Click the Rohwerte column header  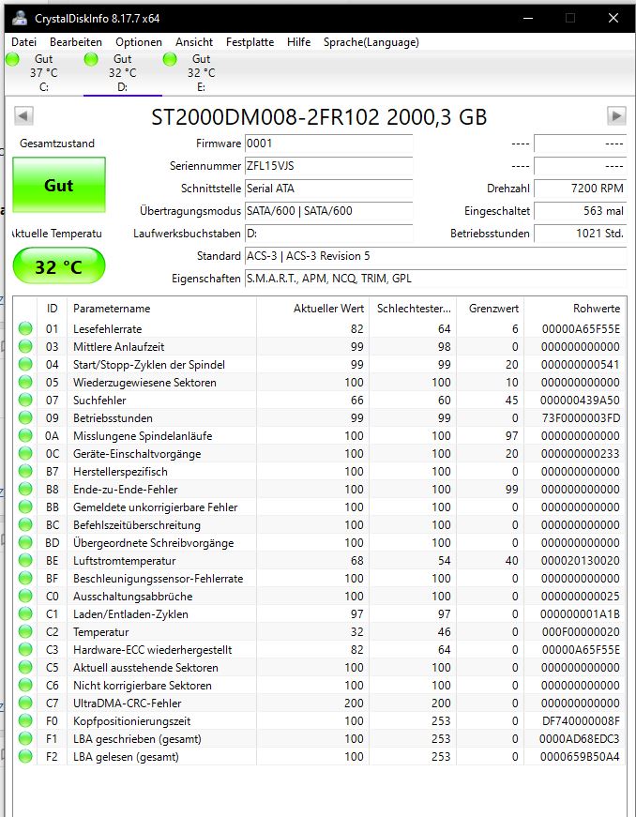(575, 309)
